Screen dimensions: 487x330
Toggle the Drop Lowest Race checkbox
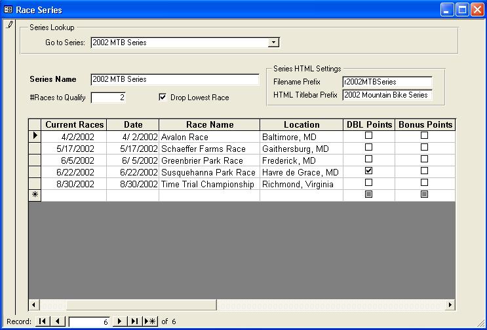tap(163, 98)
